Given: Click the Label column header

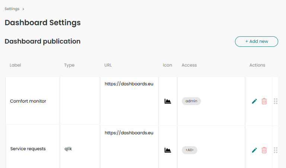Looking at the screenshot, I should (15, 65).
